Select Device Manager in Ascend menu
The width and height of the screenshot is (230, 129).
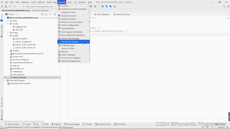74,55
